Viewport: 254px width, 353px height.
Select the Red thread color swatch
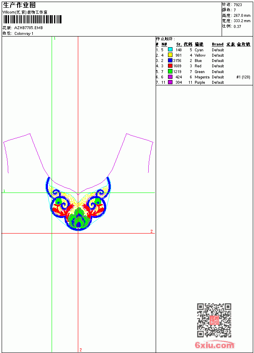click(x=170, y=66)
